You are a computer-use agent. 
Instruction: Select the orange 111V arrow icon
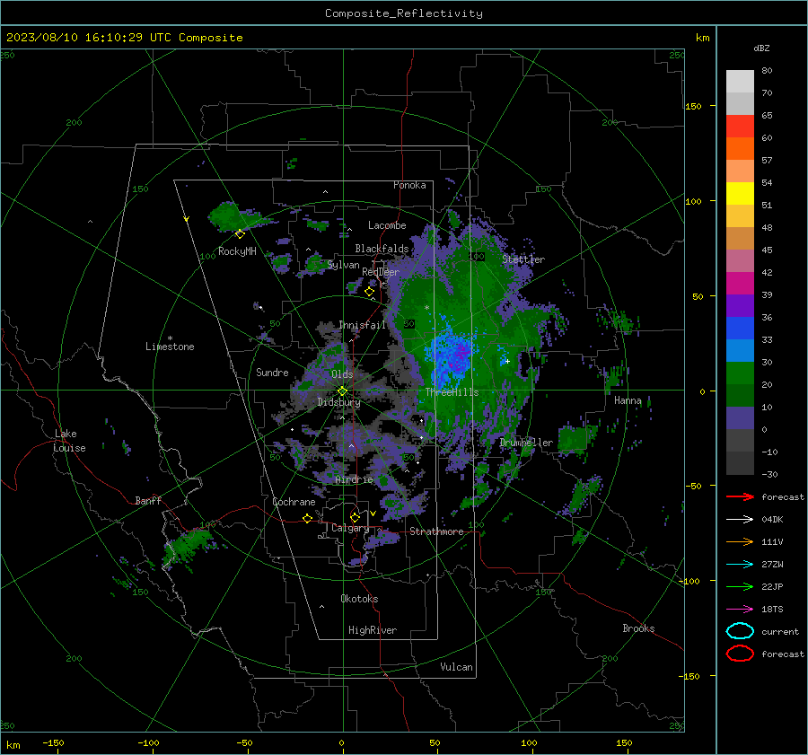click(740, 541)
